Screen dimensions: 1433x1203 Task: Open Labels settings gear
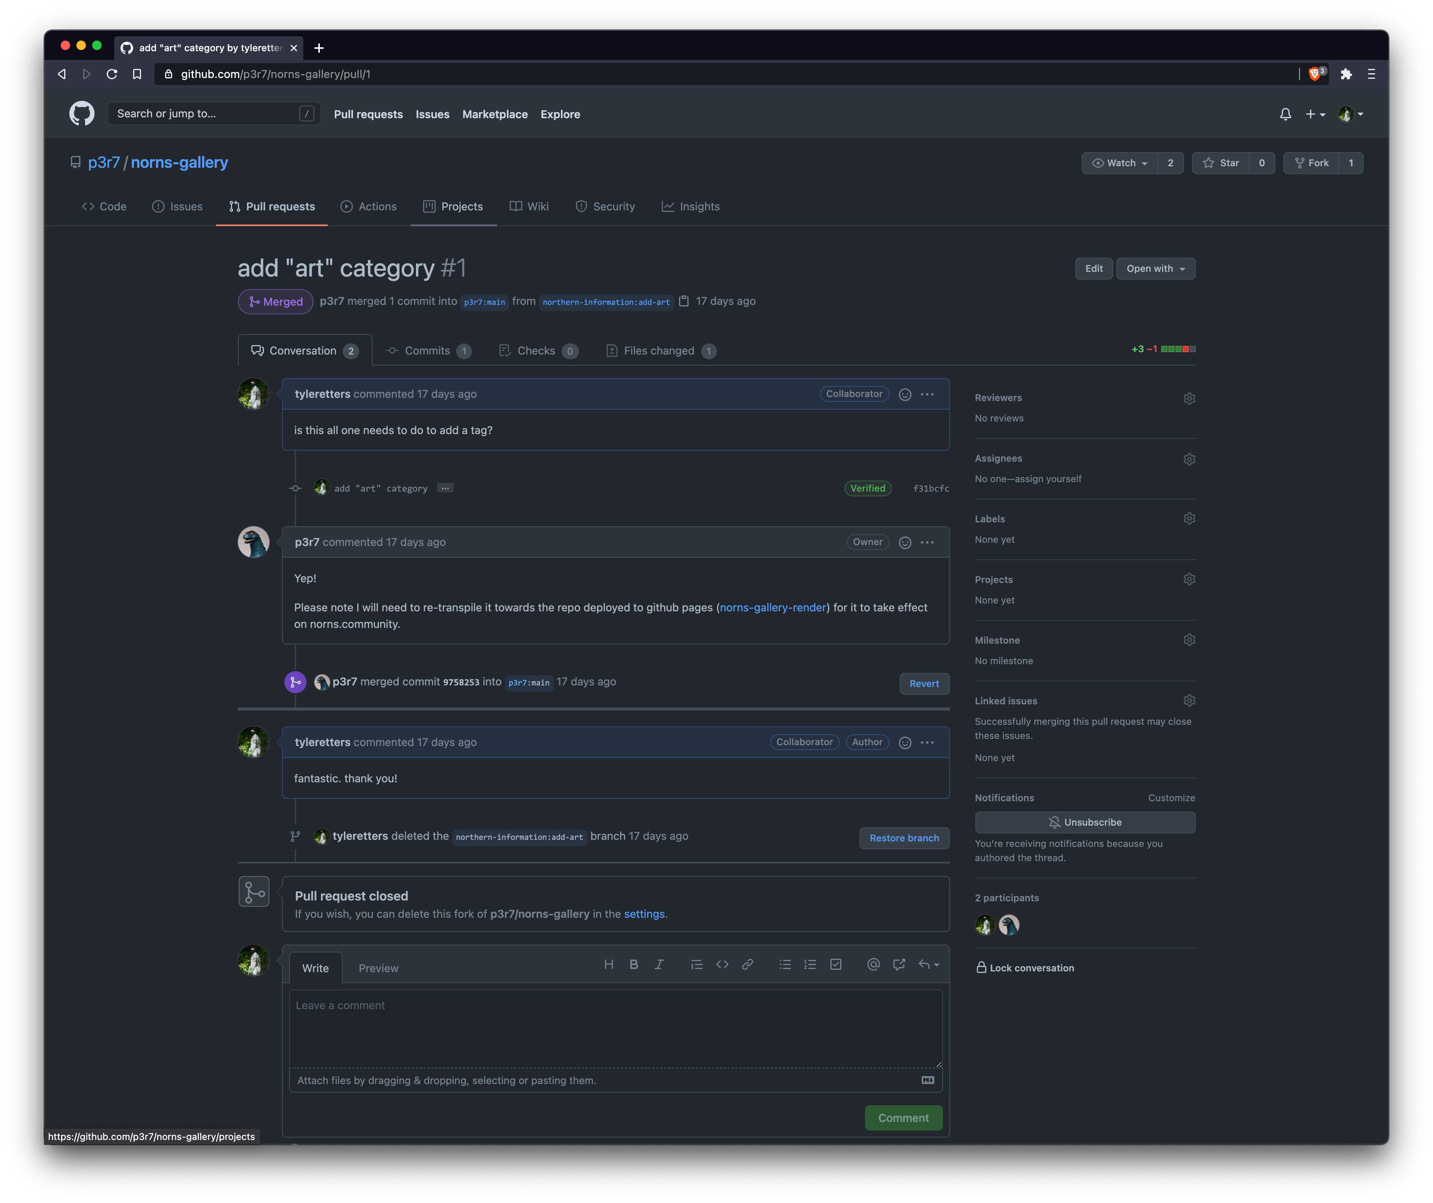[x=1189, y=519]
